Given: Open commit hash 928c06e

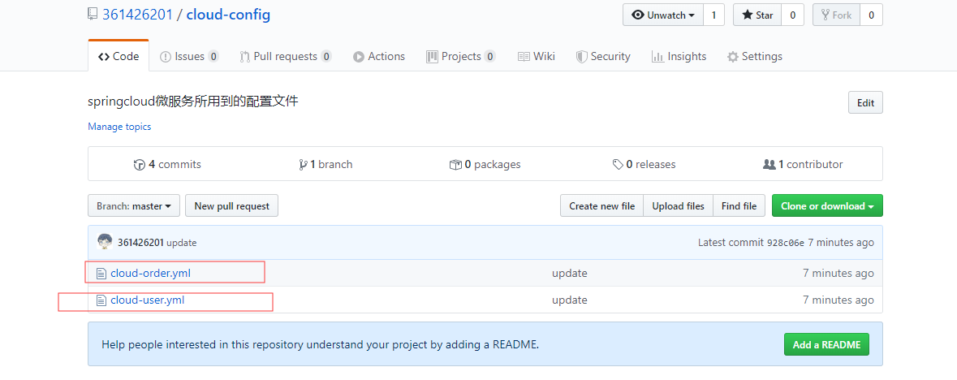Looking at the screenshot, I should coord(786,243).
